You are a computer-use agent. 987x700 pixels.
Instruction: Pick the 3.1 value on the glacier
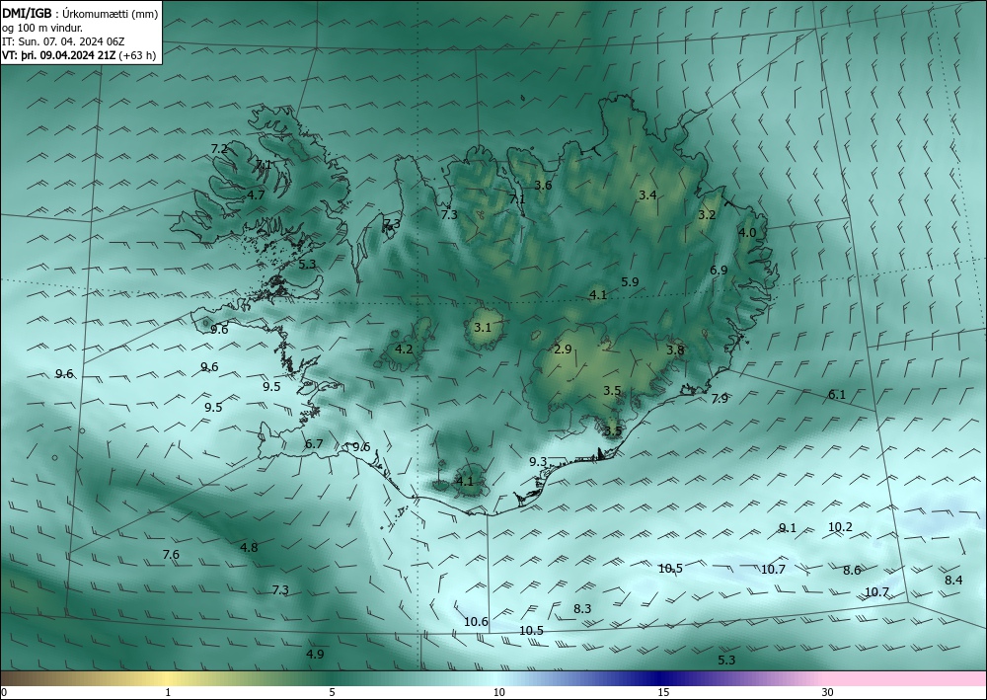483,328
